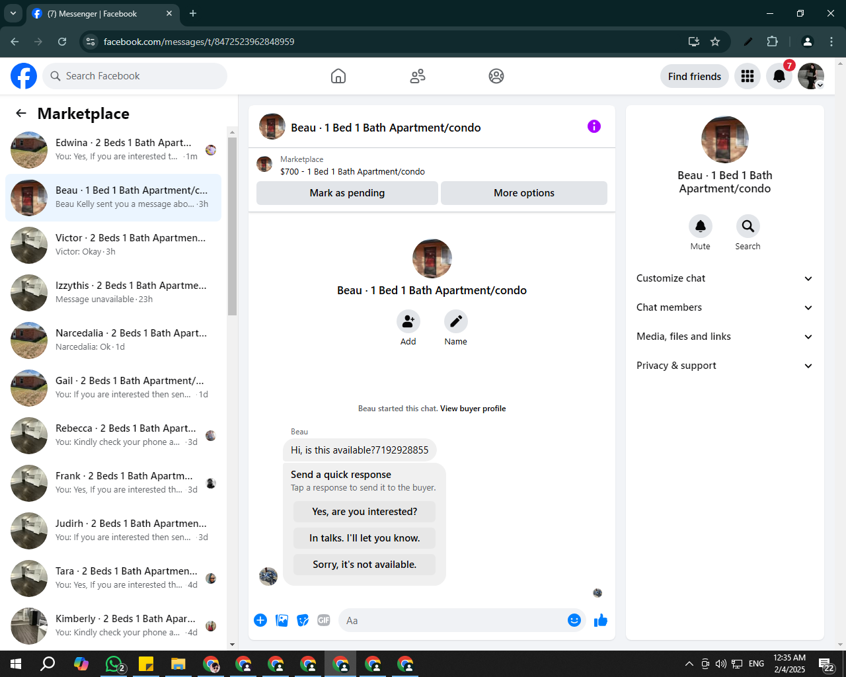Open the Friends icon in top navigation
The height and width of the screenshot is (677, 846).
pyautogui.click(x=418, y=76)
